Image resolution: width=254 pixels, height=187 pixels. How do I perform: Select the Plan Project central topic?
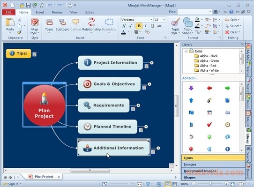pyautogui.click(x=44, y=105)
